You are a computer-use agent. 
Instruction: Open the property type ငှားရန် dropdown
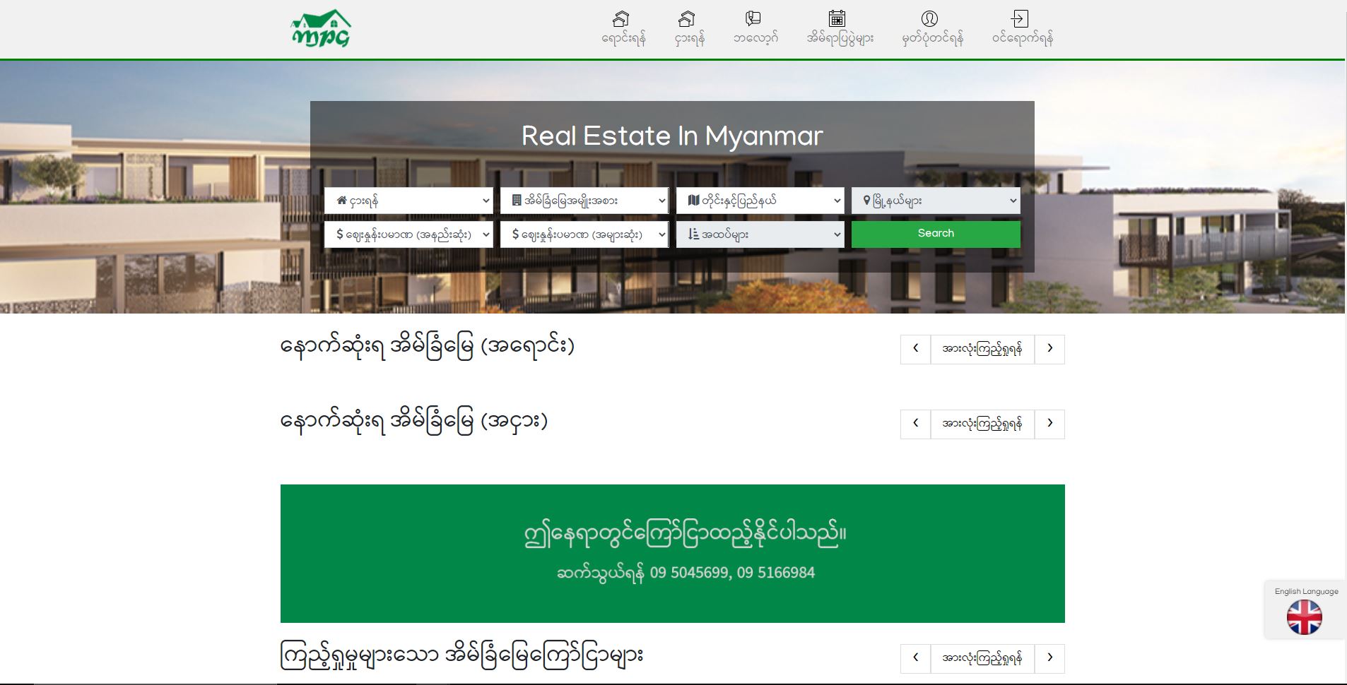(x=410, y=201)
